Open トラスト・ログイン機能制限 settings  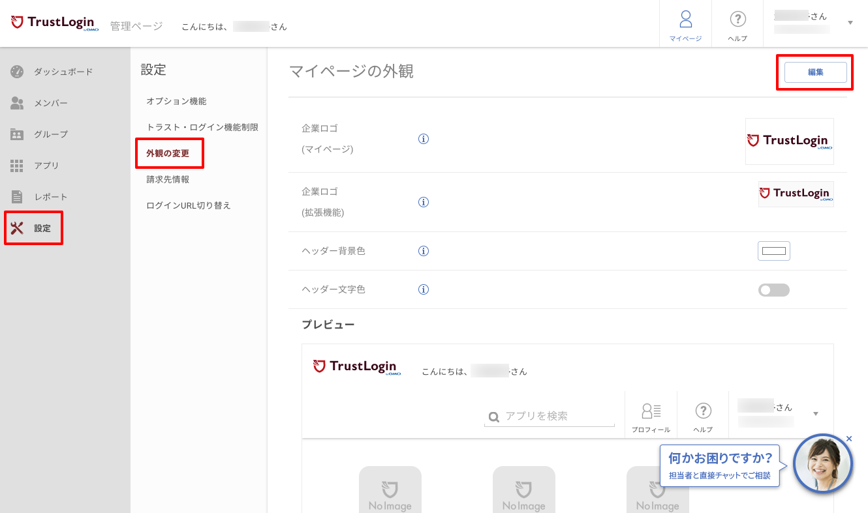[202, 127]
